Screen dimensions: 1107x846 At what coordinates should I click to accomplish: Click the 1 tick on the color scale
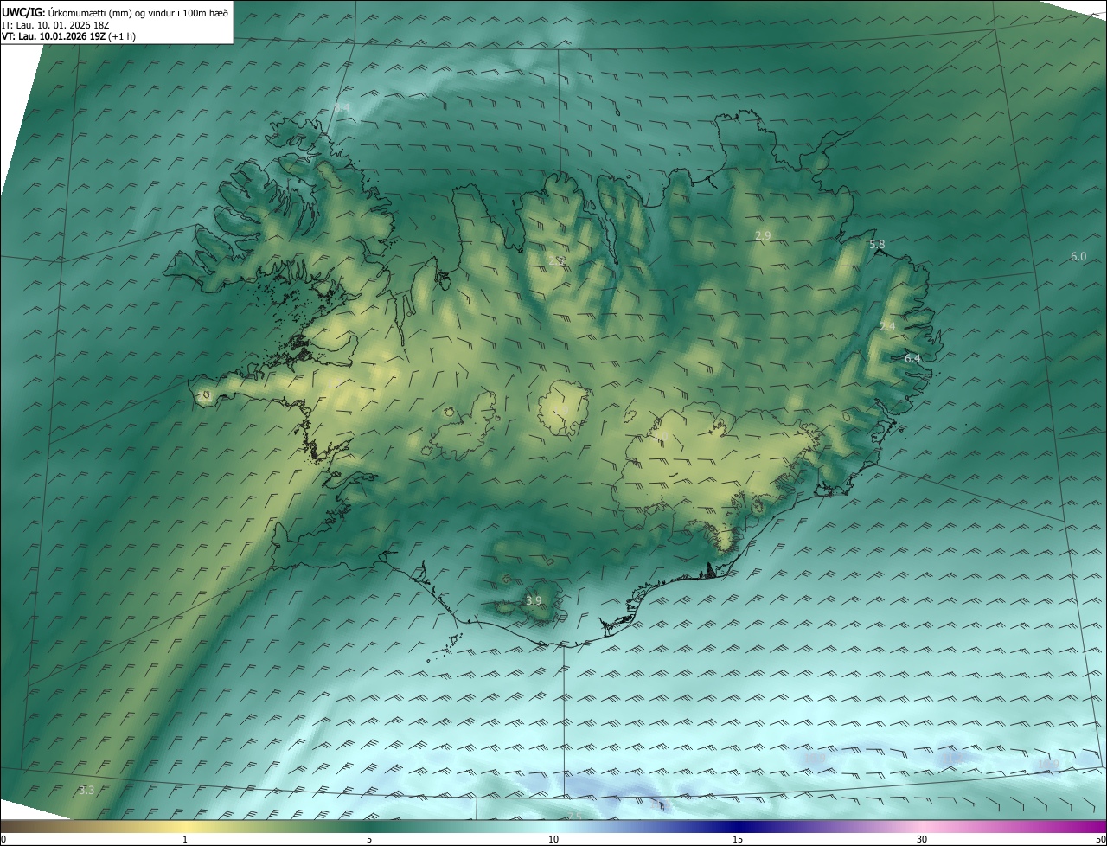pos(185,840)
